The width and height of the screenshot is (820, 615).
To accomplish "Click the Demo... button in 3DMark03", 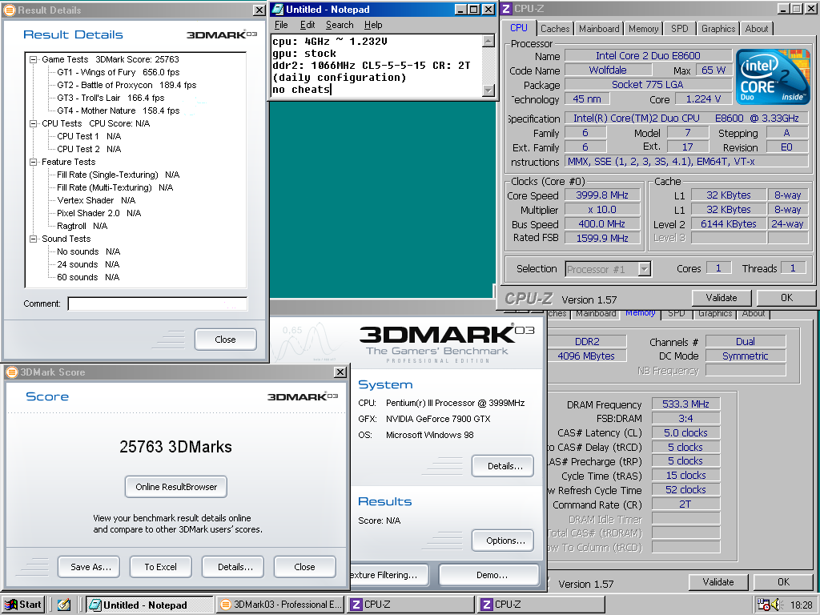I will point(489,575).
